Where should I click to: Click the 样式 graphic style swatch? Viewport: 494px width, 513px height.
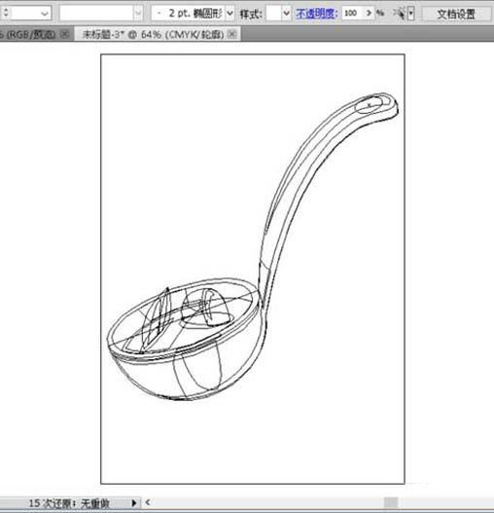pos(273,14)
